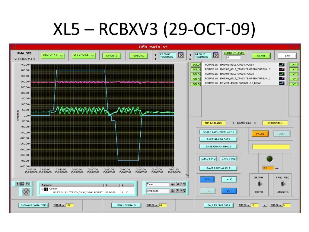Viewport: 309px width, 232px height.
Task: Toggle BOLD for DXEY04 TT893.TEMPERATURECALC signal
Action: 196,79
